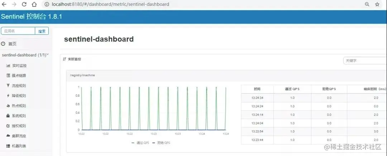
Task: Click the browser forward arrow
Action: (14, 4)
